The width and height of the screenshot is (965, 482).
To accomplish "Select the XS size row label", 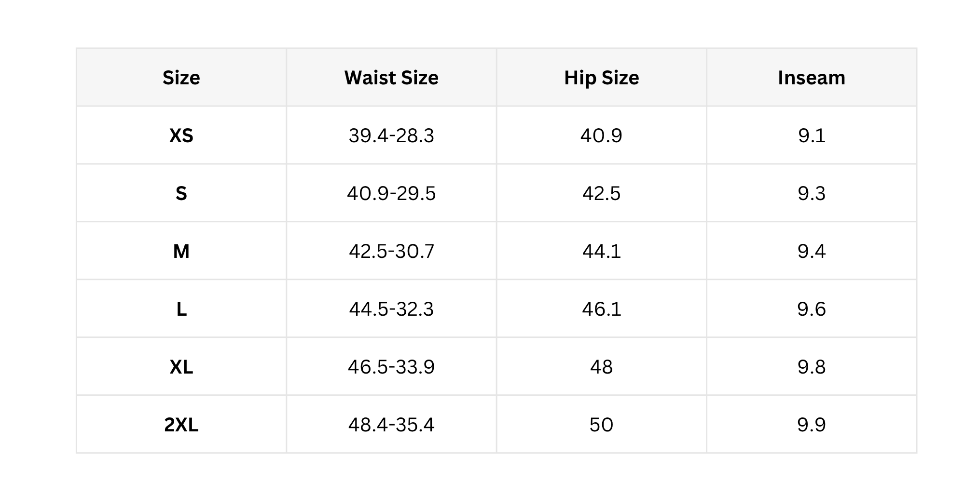I will point(181,135).
